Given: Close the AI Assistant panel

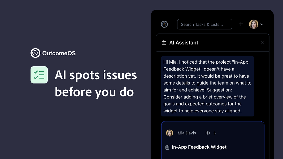Looking at the screenshot, I should tap(262, 43).
